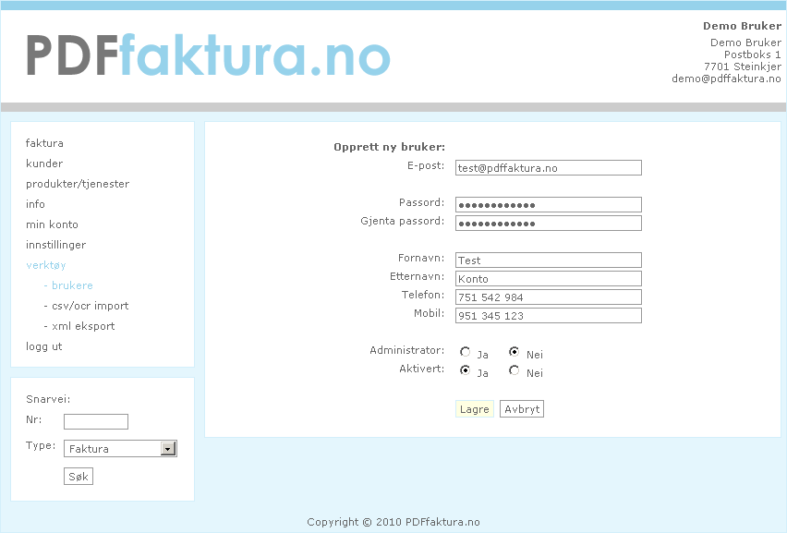The width and height of the screenshot is (787, 533).
Task: Click the Opprett ny bruker heading
Action: tap(389, 147)
